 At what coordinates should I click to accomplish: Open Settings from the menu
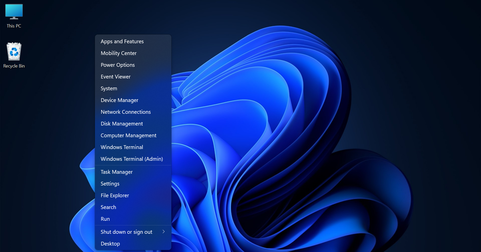(110, 183)
